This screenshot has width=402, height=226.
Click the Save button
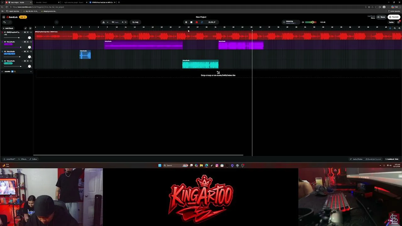pos(382,17)
